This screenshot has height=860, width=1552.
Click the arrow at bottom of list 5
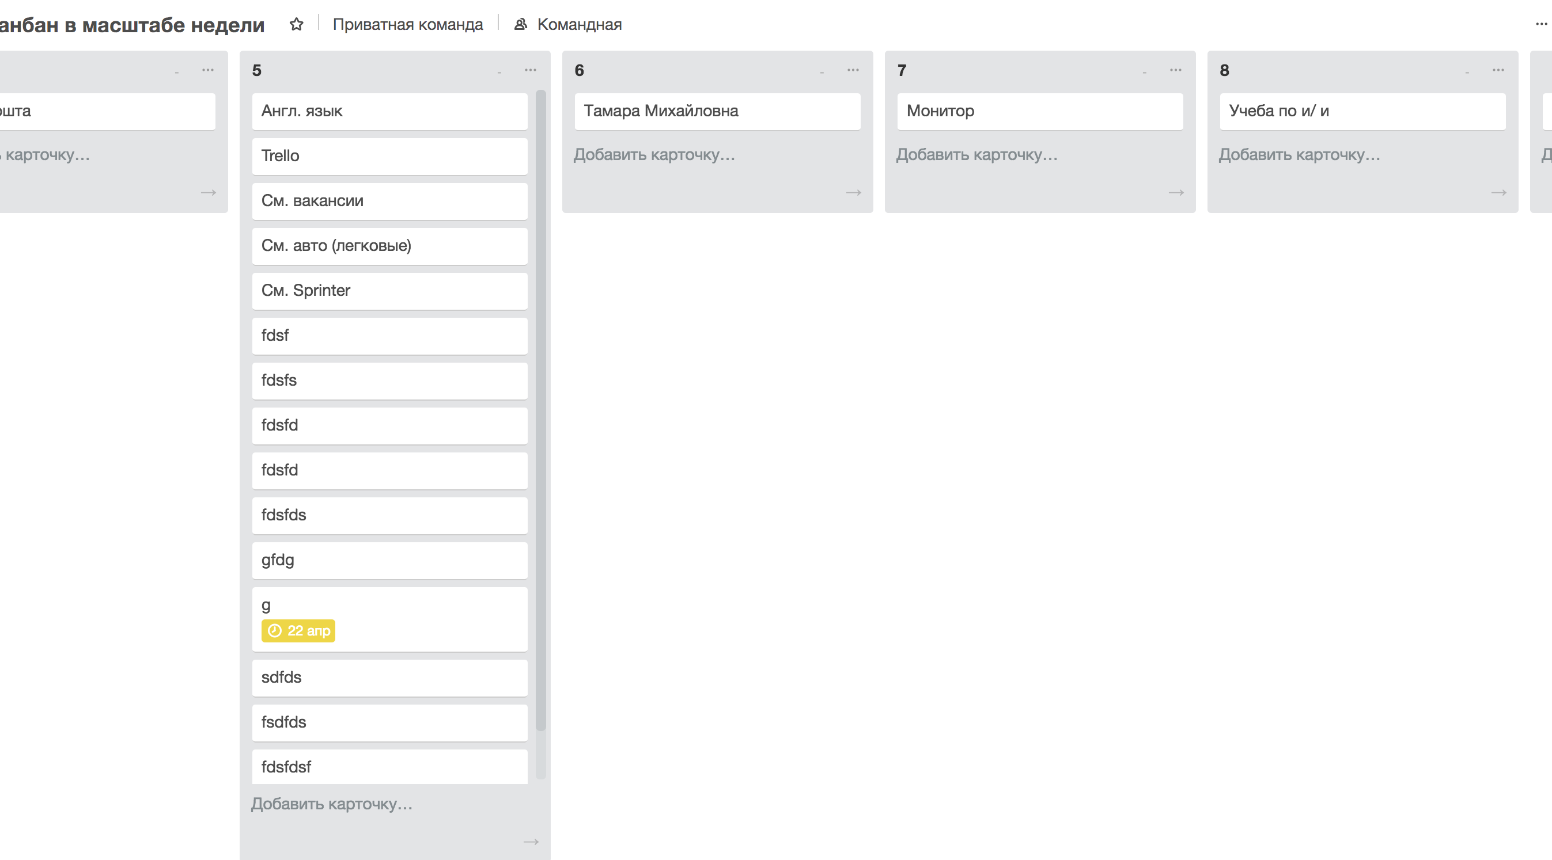(531, 842)
